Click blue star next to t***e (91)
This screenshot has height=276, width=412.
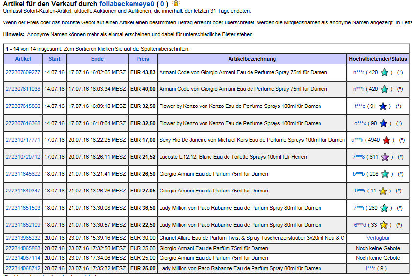(383, 106)
